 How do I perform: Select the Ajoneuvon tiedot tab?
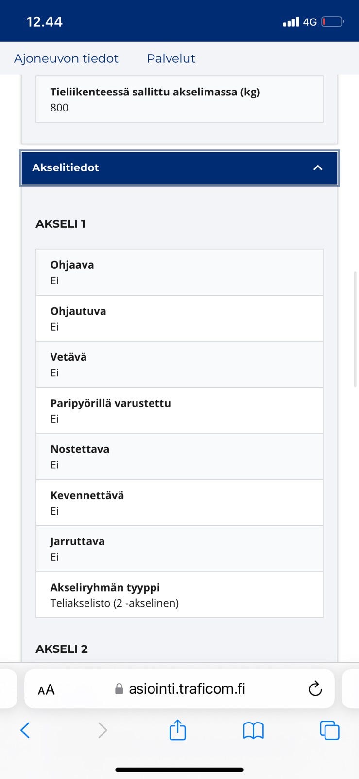click(67, 58)
